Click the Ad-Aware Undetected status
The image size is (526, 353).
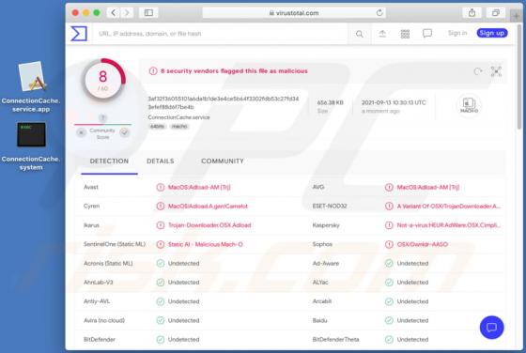point(412,264)
